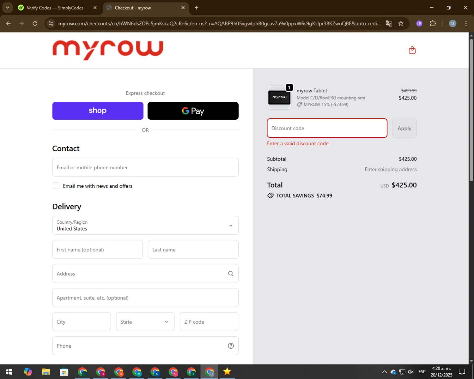This screenshot has height=379, width=474.
Task: Open the Country/Region dropdown
Action: [x=145, y=226]
